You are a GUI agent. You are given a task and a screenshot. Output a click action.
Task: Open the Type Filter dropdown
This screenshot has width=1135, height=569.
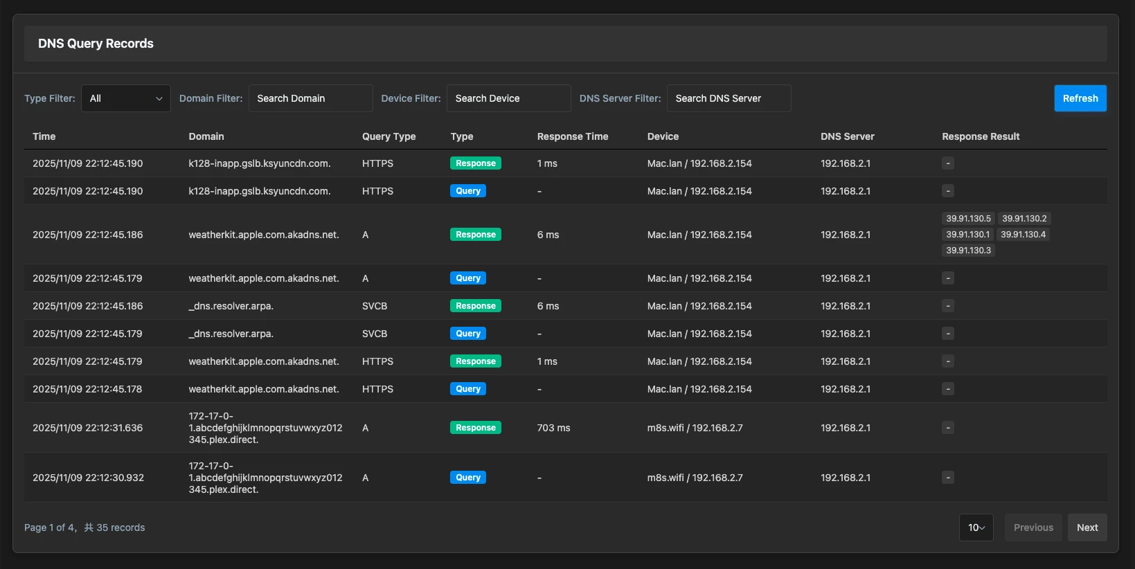[125, 98]
